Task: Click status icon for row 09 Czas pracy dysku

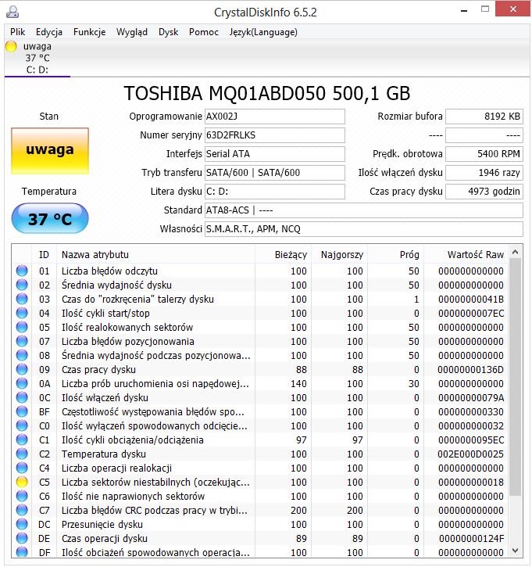Action: [x=22, y=370]
